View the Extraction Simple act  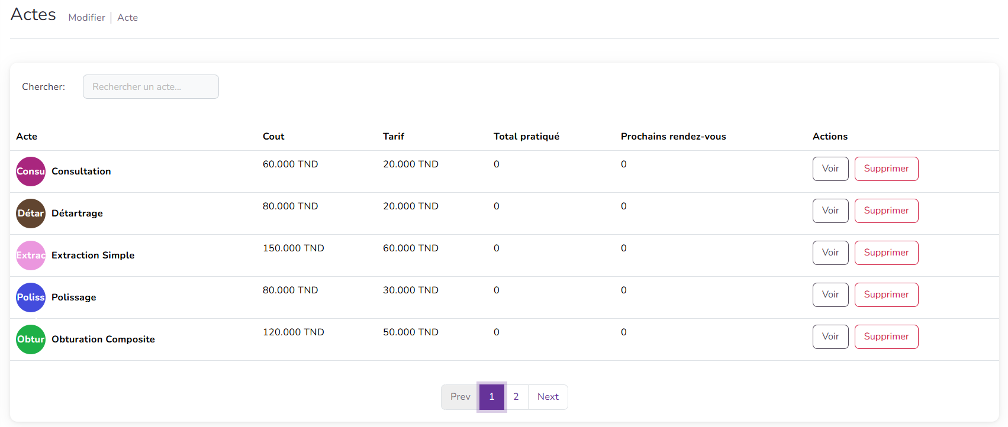[x=830, y=253]
